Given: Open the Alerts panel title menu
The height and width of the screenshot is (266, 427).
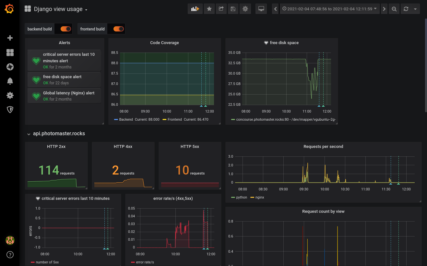Looking at the screenshot, I should coord(65,42).
